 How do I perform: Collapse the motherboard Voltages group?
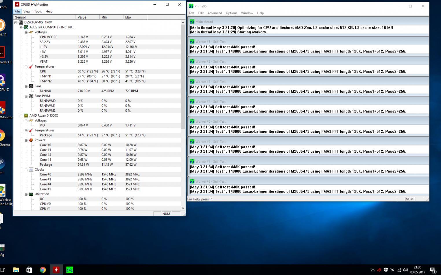click(26, 32)
